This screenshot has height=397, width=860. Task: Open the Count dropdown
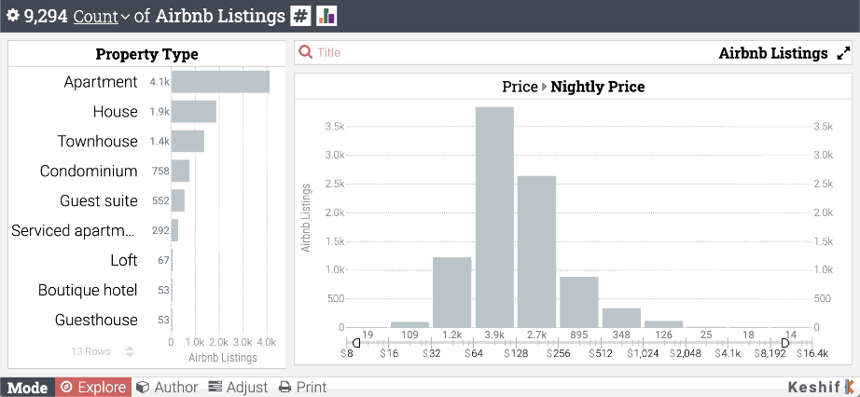click(102, 17)
